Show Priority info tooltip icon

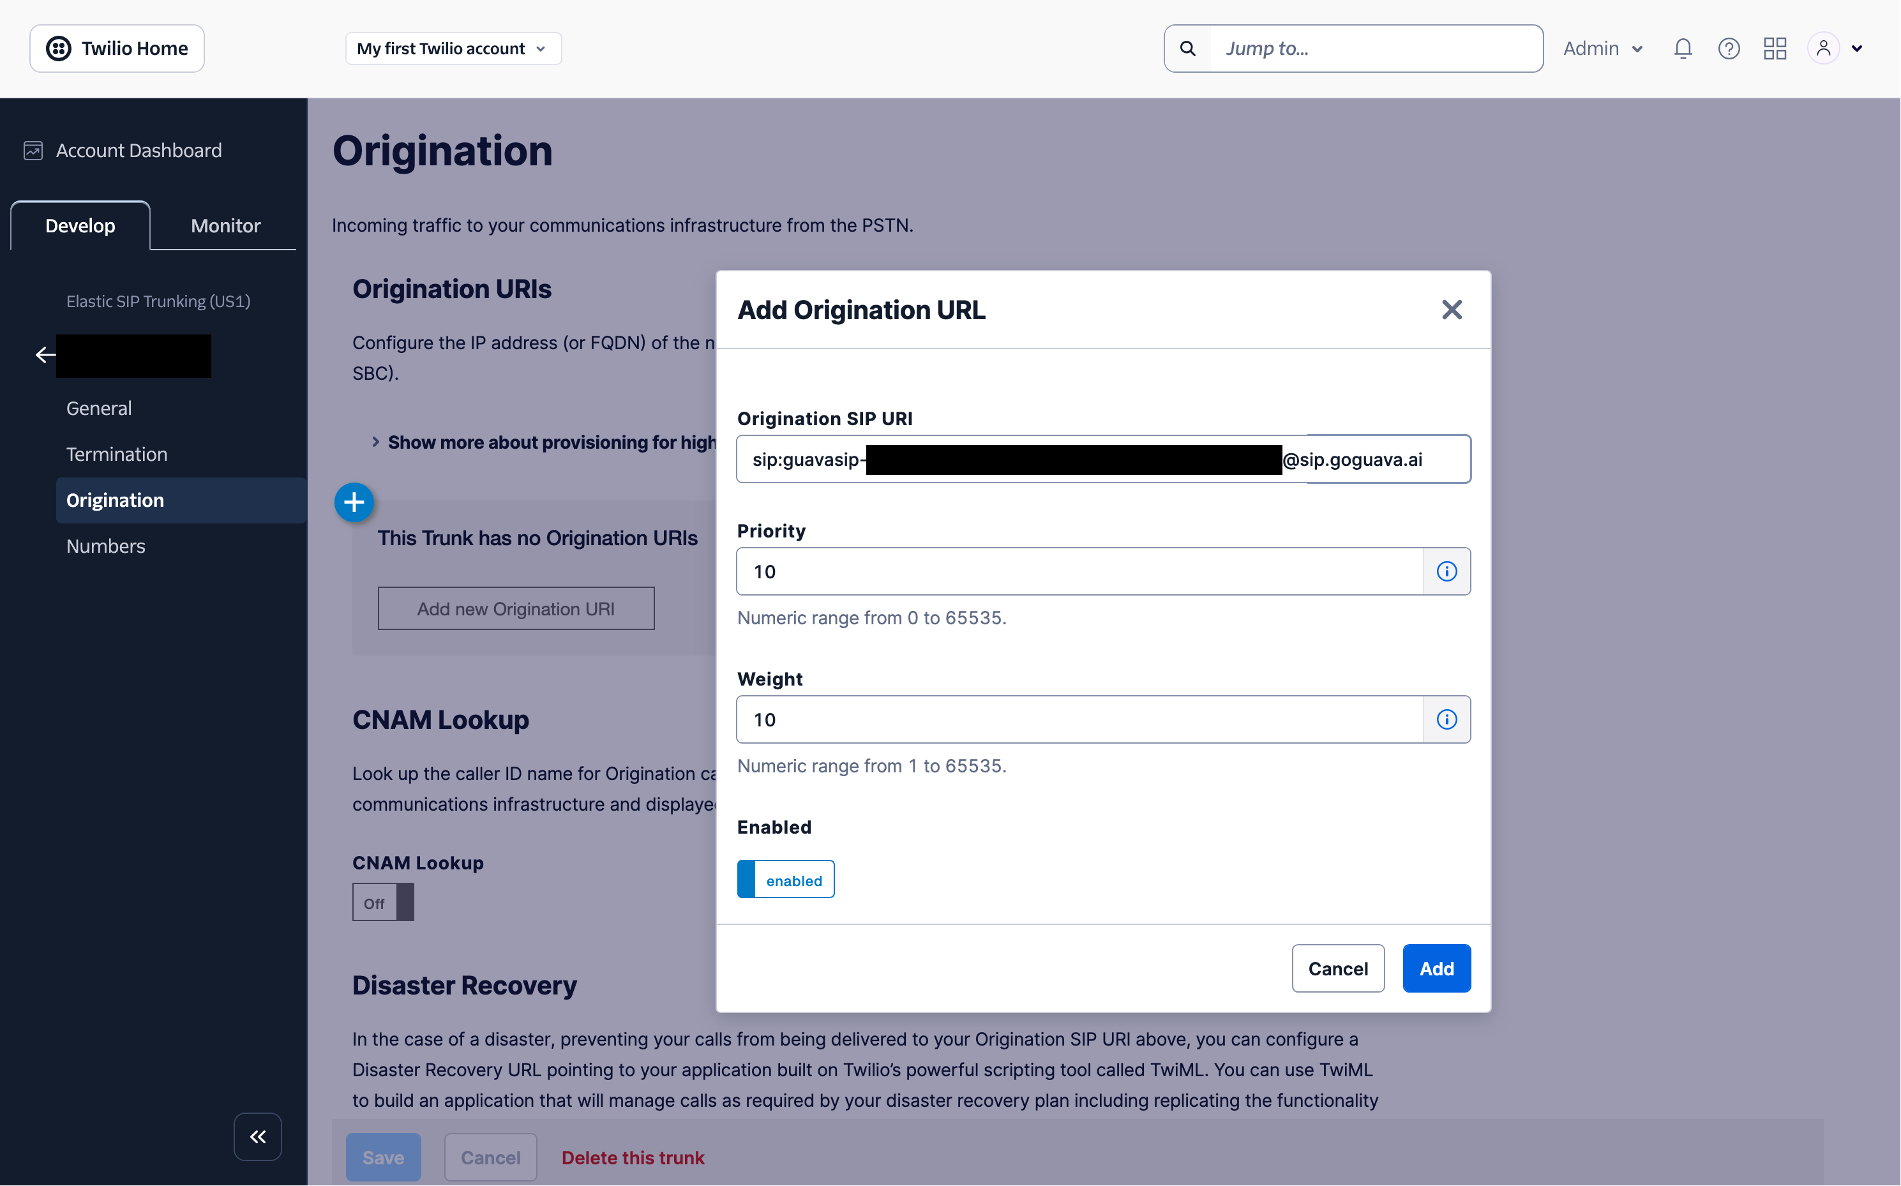coord(1447,572)
